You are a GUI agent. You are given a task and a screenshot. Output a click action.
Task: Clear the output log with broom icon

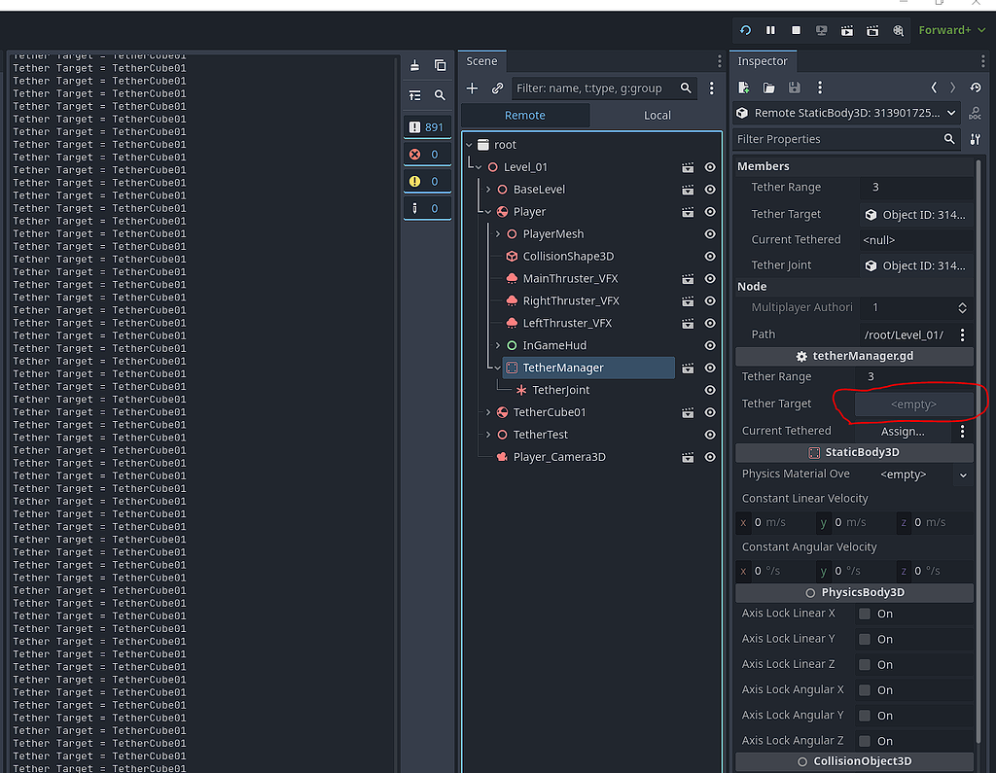(414, 65)
